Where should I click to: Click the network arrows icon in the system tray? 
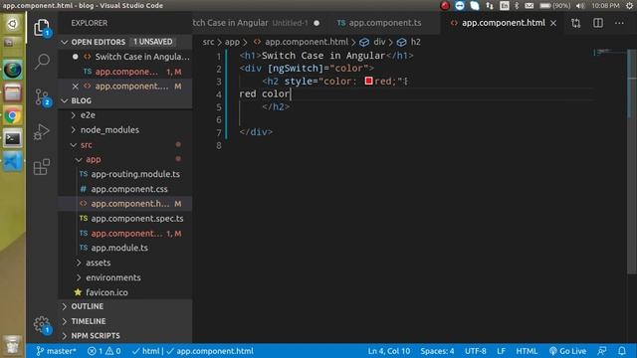point(490,6)
